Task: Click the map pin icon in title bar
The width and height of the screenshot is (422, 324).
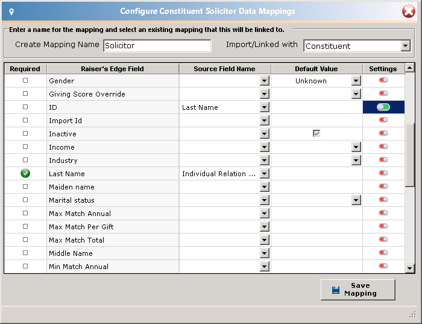Action: [x=11, y=12]
